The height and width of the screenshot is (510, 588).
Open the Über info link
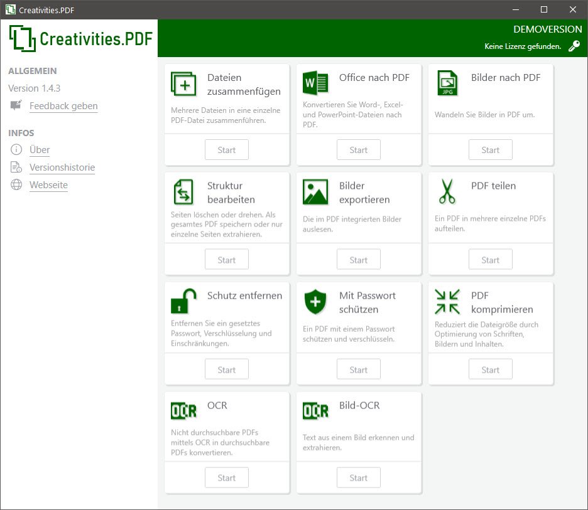point(40,150)
